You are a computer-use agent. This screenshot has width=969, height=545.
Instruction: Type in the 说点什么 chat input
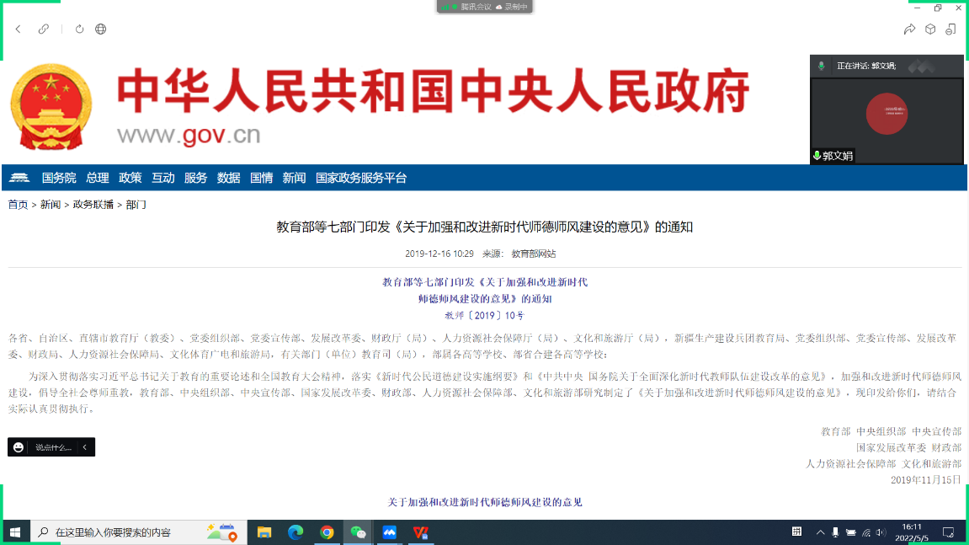[53, 447]
